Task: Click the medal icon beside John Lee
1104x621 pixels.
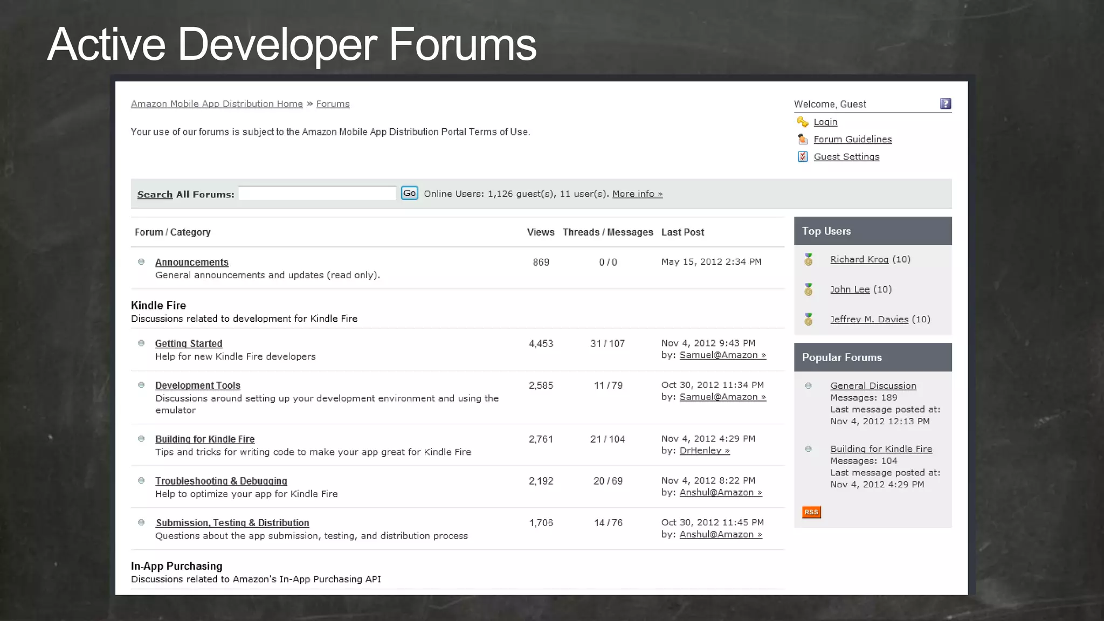Action: point(808,289)
